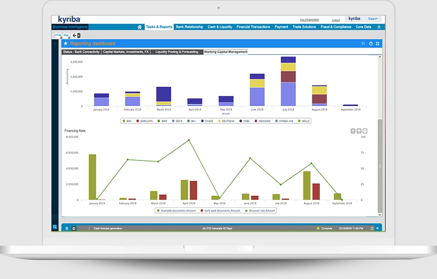Toggle DEUTSCHE series in the legend
Screen dimensions: 437x279
pyautogui.click(x=226, y=121)
